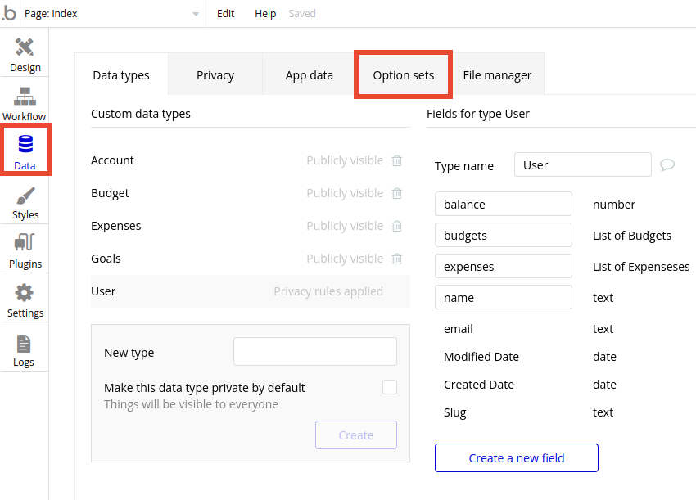Screen dimensions: 696x500
Task: Delete the Budget data type
Action: click(x=397, y=193)
